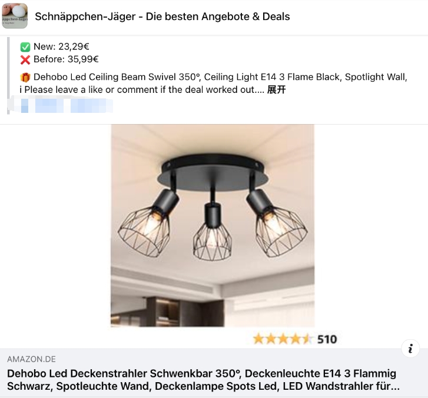Click the Dehobo Led Ceiling Beam description
This screenshot has width=428, height=398.
[220, 77]
